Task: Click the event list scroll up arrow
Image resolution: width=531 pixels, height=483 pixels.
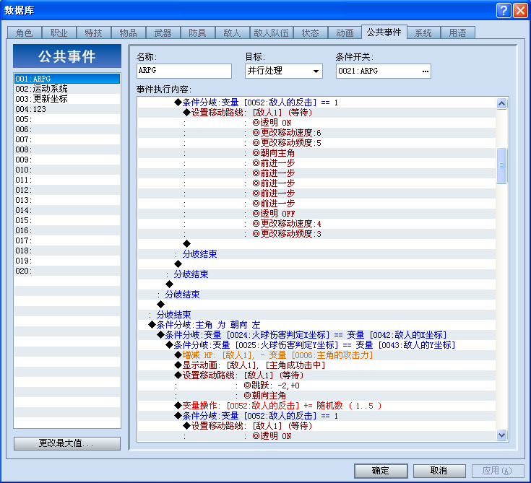Action: 501,103
